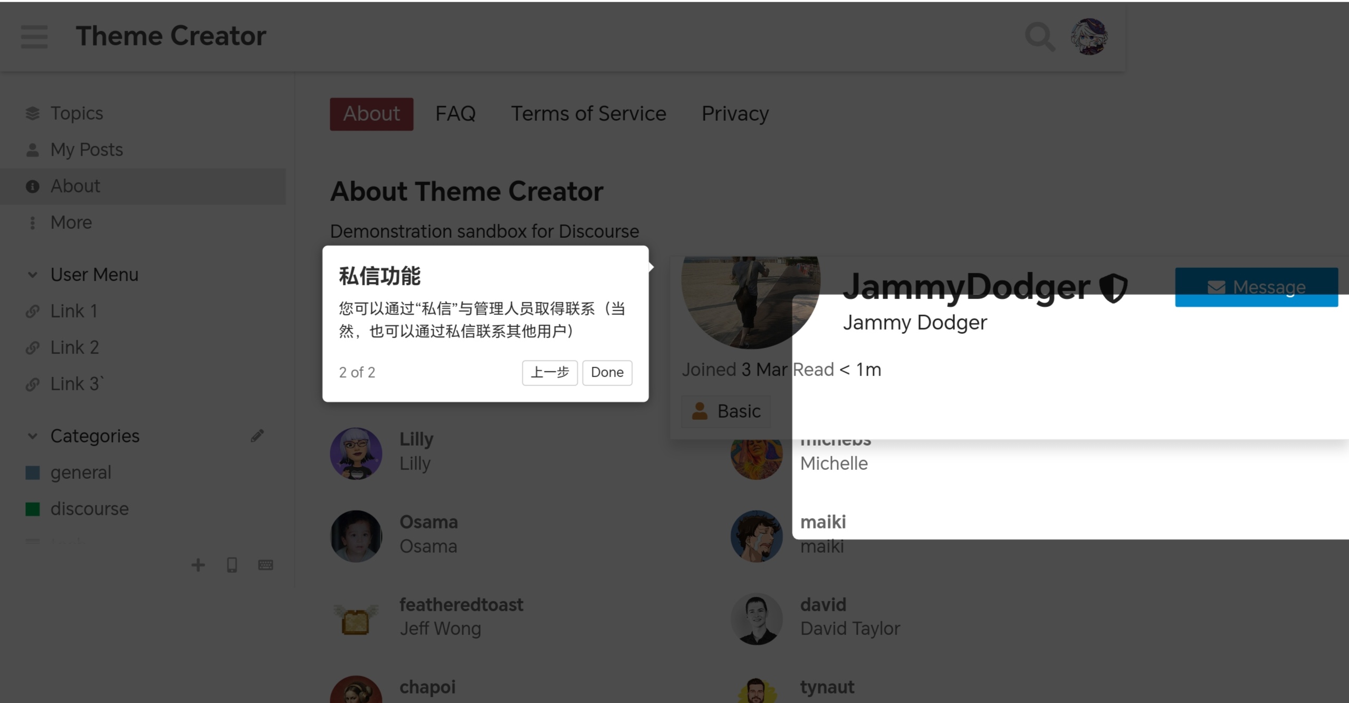The height and width of the screenshot is (703, 1349).
Task: Click the Theme Creator site title
Action: click(x=171, y=36)
